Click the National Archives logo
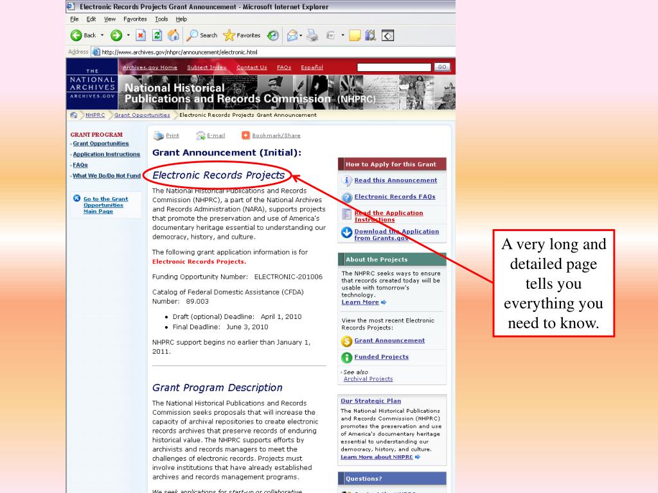This screenshot has width=658, height=493. point(92,84)
